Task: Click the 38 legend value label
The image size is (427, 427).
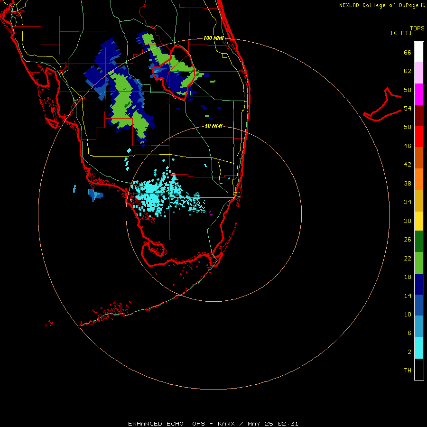Action: click(408, 184)
